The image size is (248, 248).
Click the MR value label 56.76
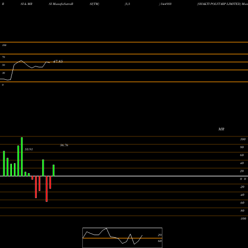tap(64, 145)
